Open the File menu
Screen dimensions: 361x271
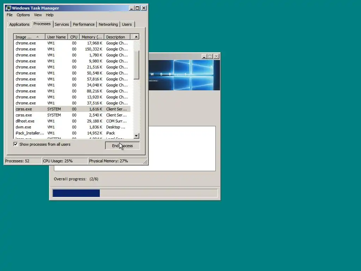pos(10,15)
